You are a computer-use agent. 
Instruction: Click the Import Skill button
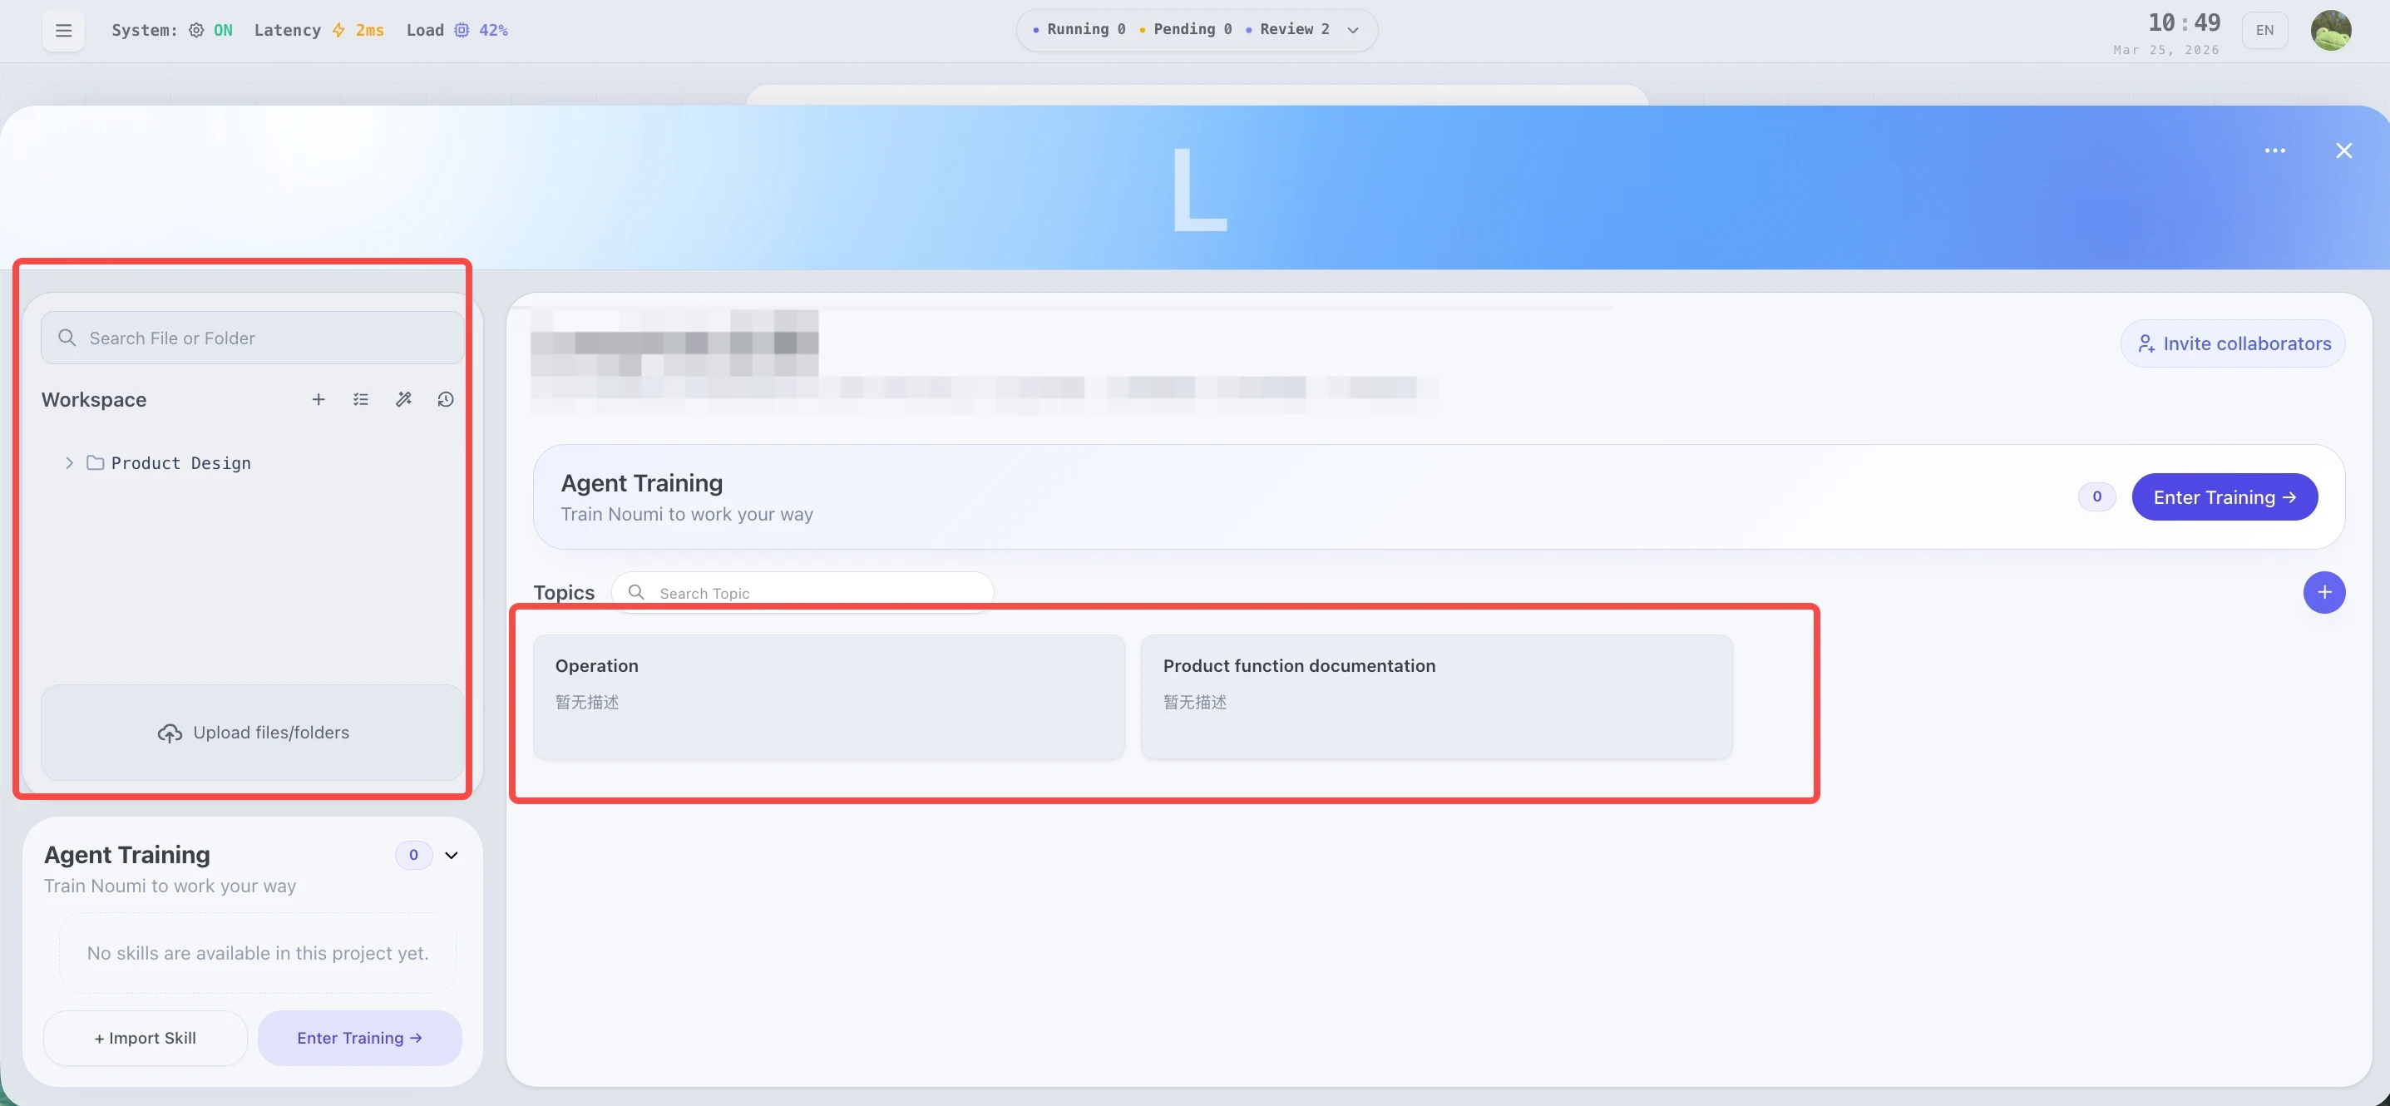[x=145, y=1037]
